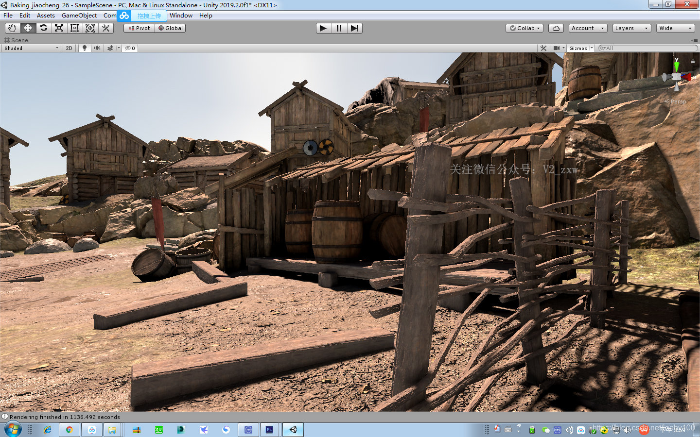Toggle Gizmos button

pyautogui.click(x=578, y=48)
